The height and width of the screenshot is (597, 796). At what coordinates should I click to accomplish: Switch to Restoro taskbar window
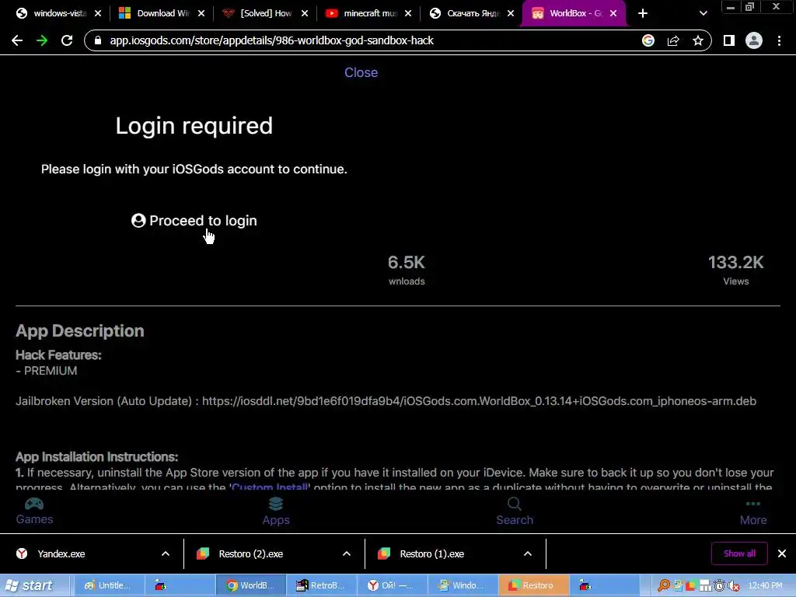click(x=533, y=586)
